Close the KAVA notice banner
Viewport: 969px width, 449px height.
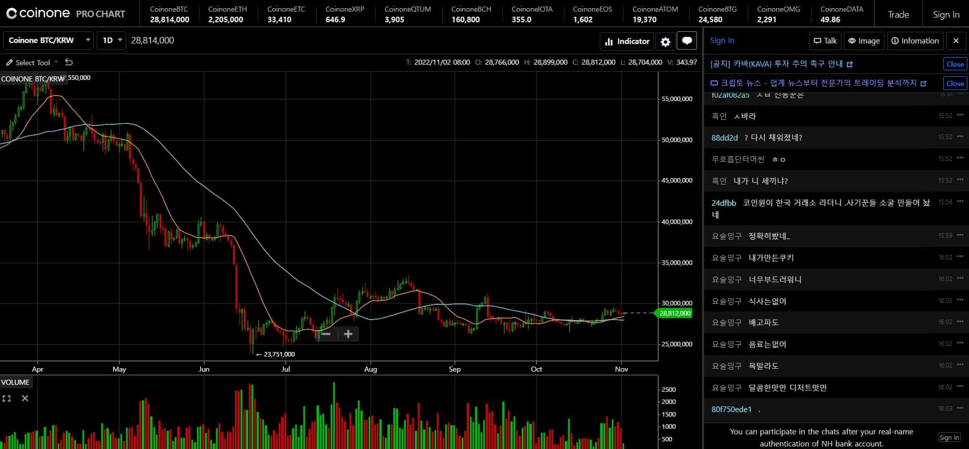click(955, 64)
